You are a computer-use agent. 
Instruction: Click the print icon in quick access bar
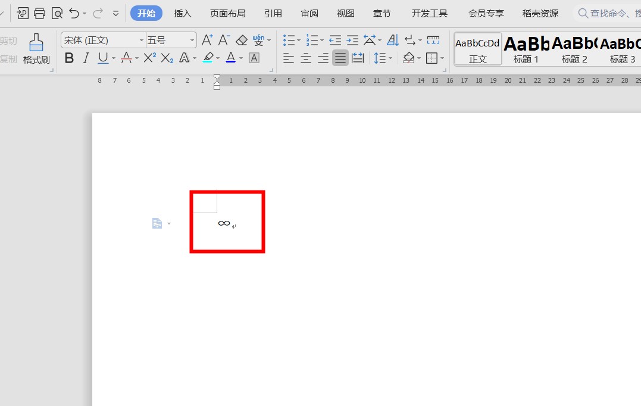39,13
